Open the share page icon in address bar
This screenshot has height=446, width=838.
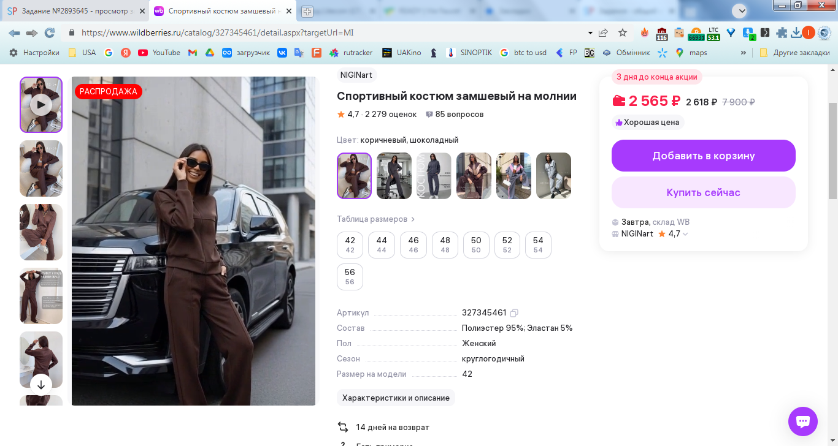pos(604,33)
